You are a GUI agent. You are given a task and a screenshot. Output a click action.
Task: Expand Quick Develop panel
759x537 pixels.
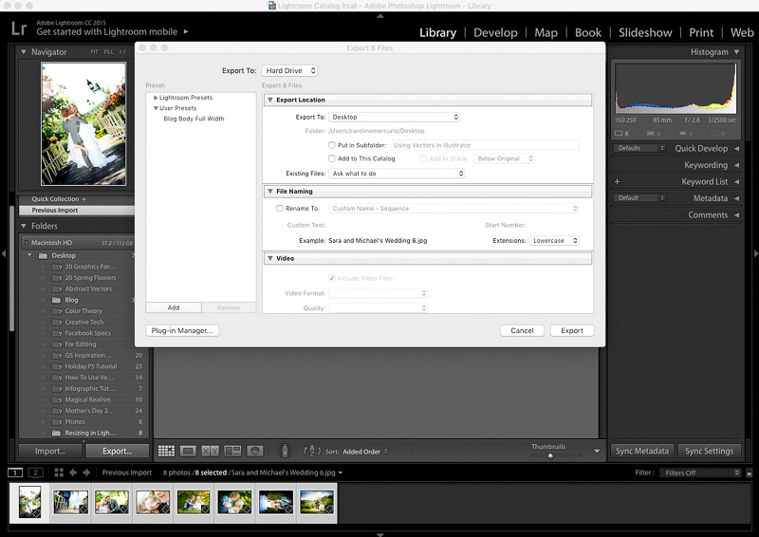(737, 149)
